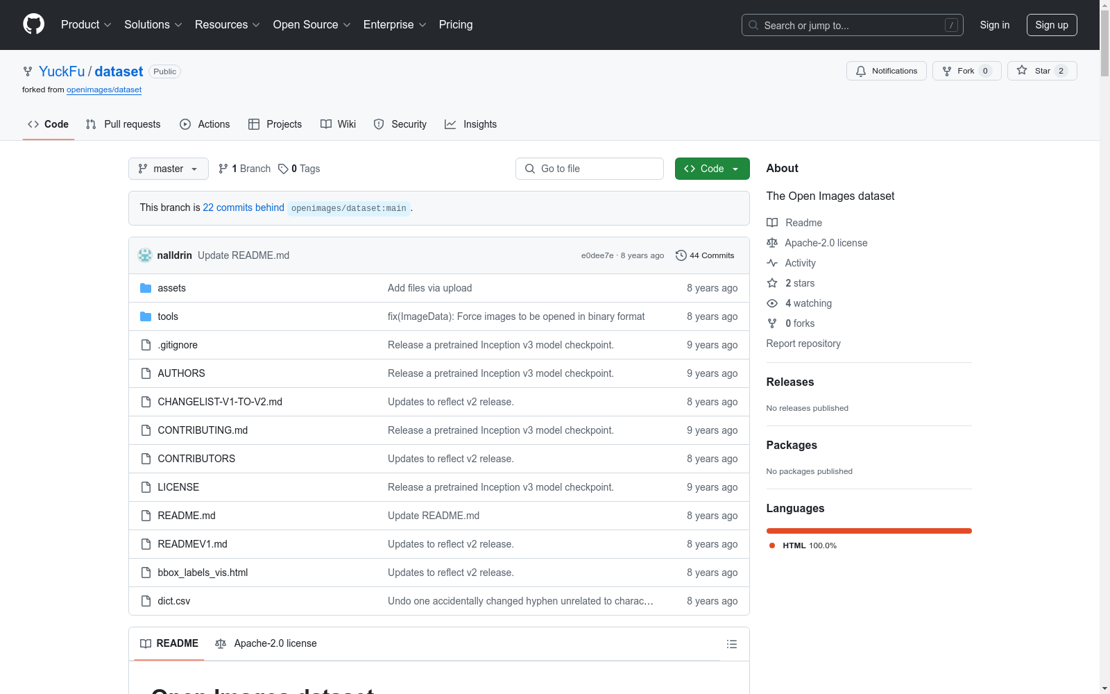
Task: Click the forks icon in About
Action: [772, 323]
